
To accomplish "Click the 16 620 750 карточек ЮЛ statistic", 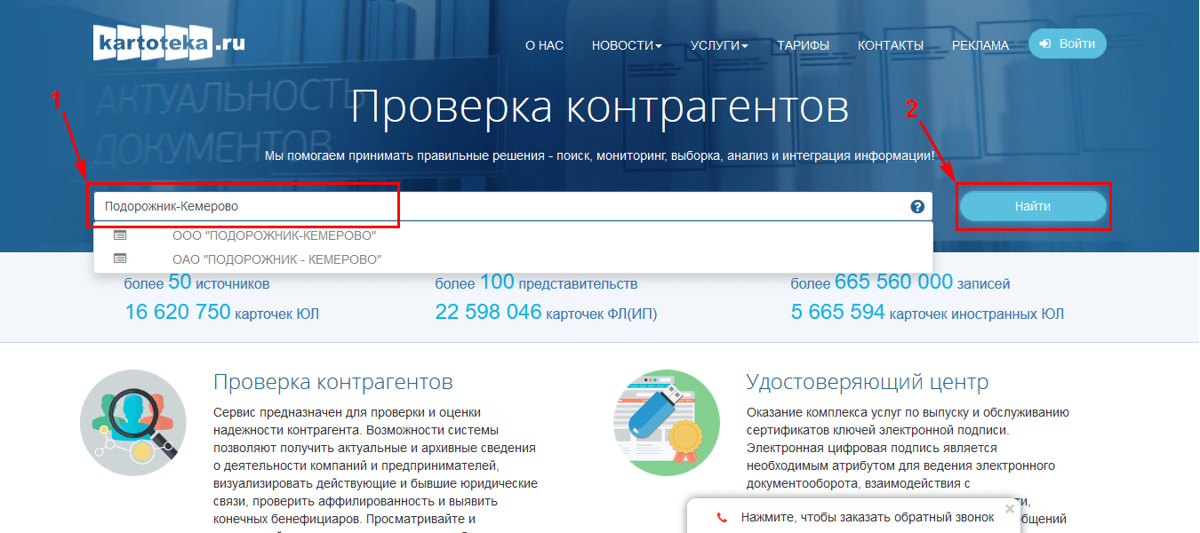I will tap(222, 312).
